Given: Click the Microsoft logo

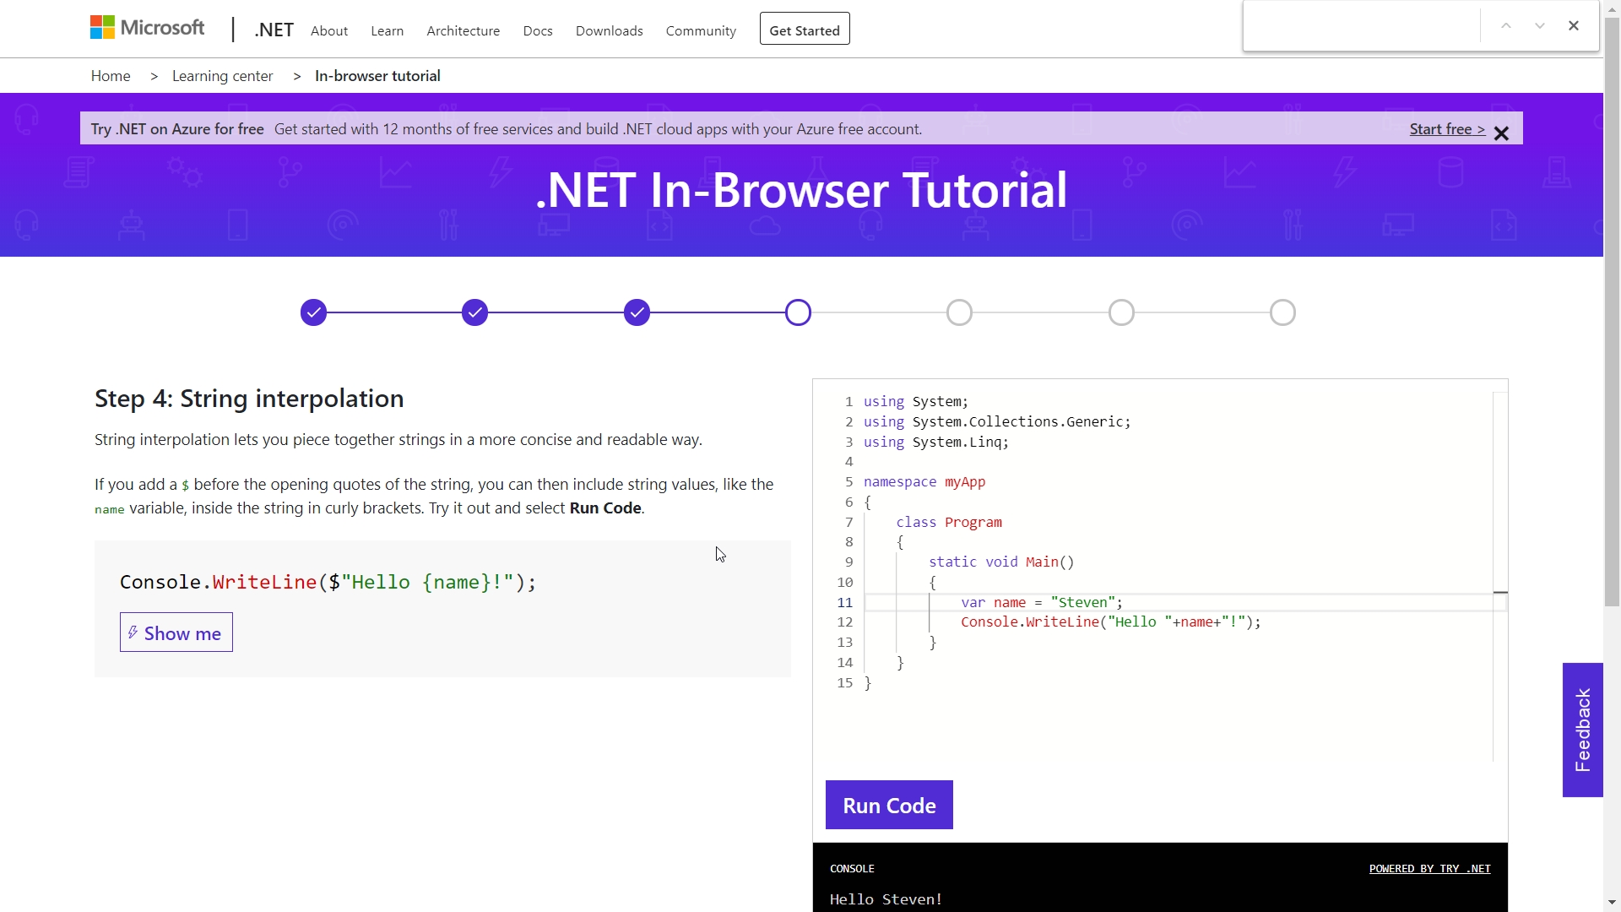Looking at the screenshot, I should click(x=148, y=28).
